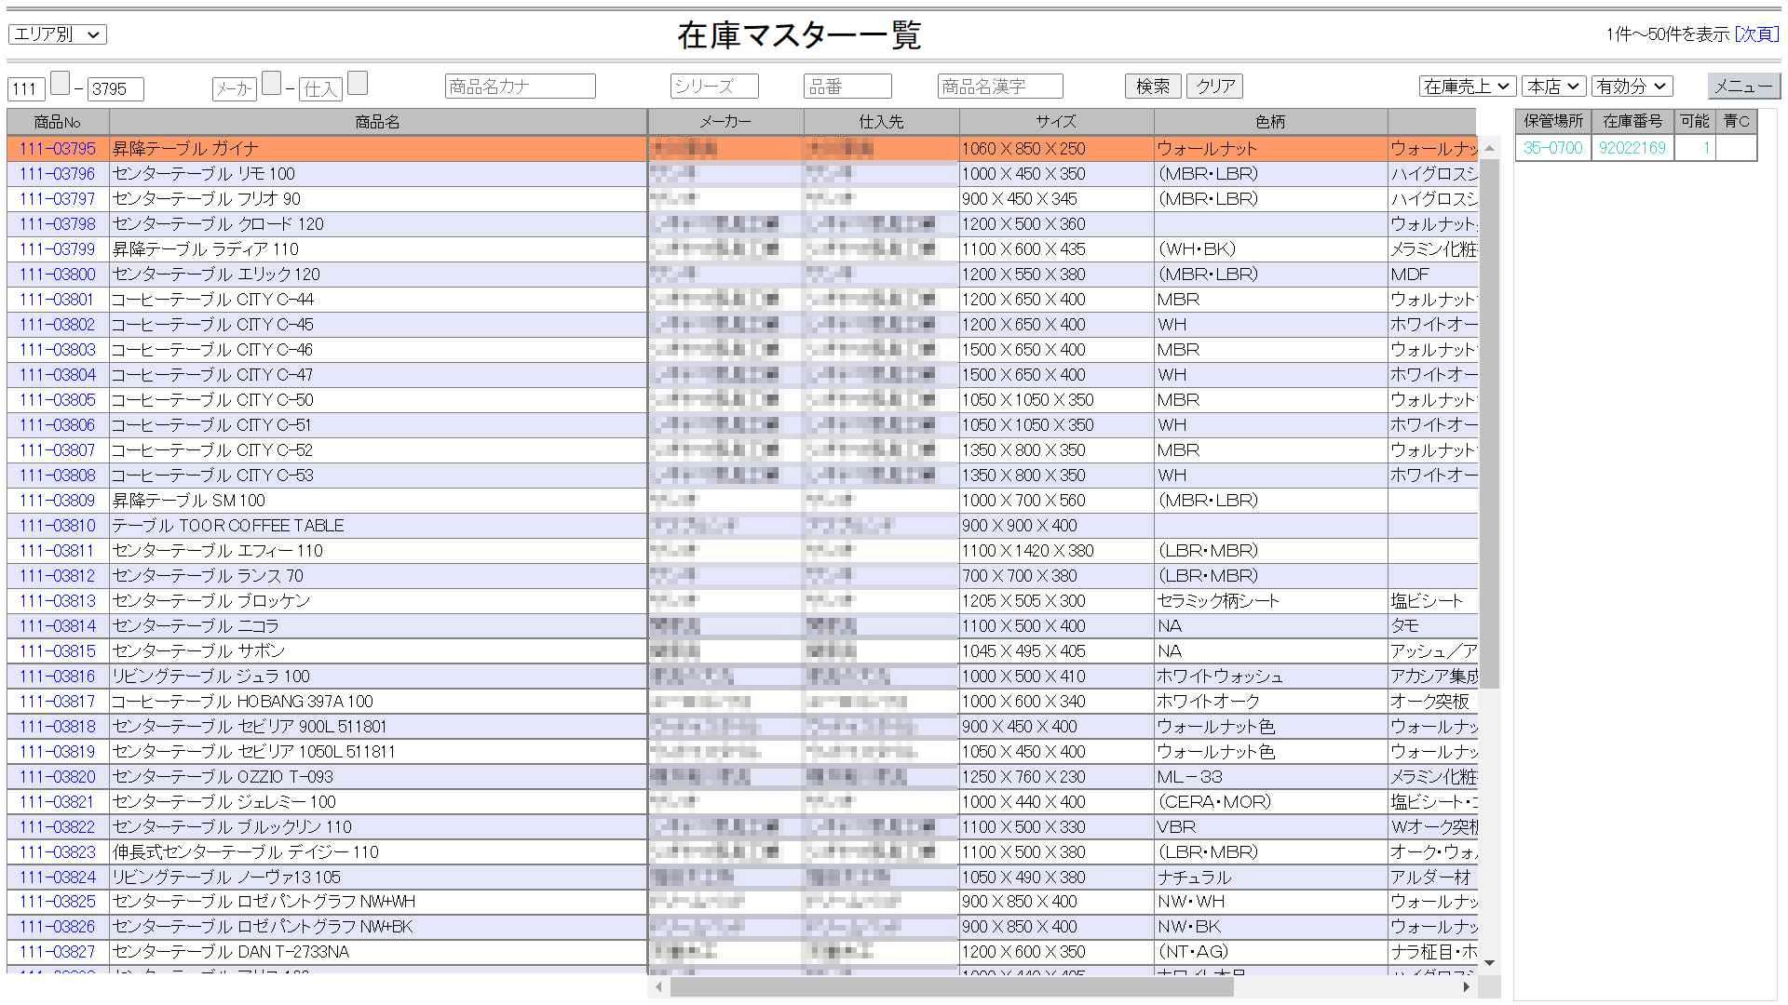The width and height of the screenshot is (1788, 1005).
Task: Open product link 111-03823
Action: (58, 852)
